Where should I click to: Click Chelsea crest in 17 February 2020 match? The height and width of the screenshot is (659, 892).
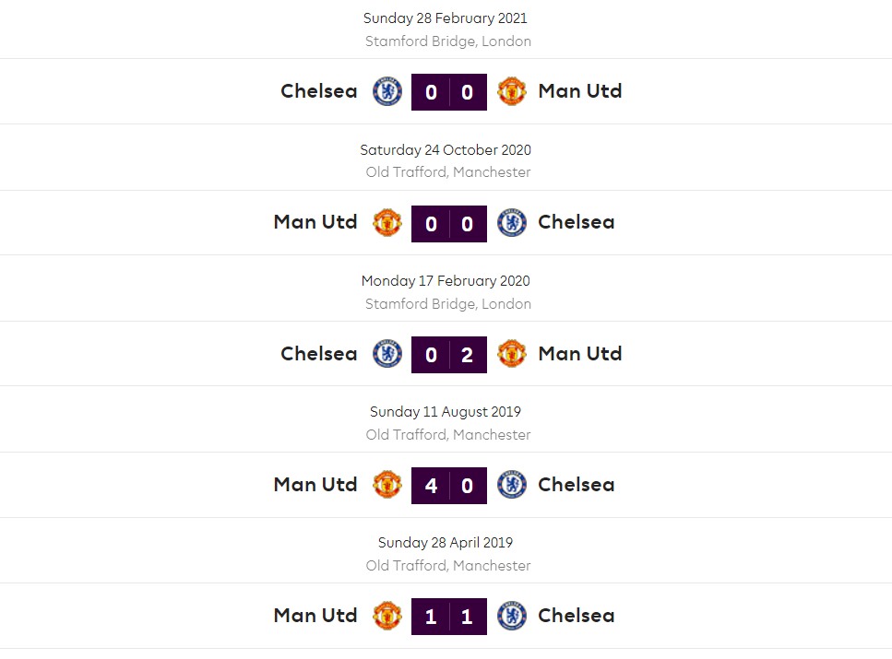pyautogui.click(x=387, y=354)
